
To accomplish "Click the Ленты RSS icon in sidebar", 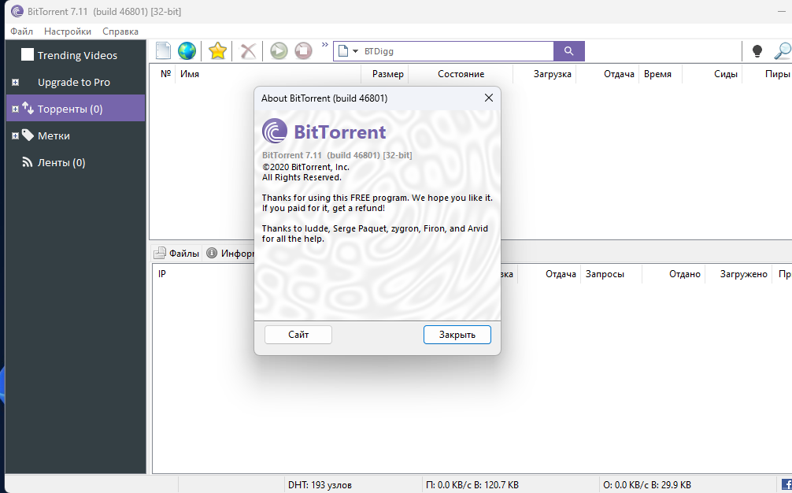I will pyautogui.click(x=28, y=162).
